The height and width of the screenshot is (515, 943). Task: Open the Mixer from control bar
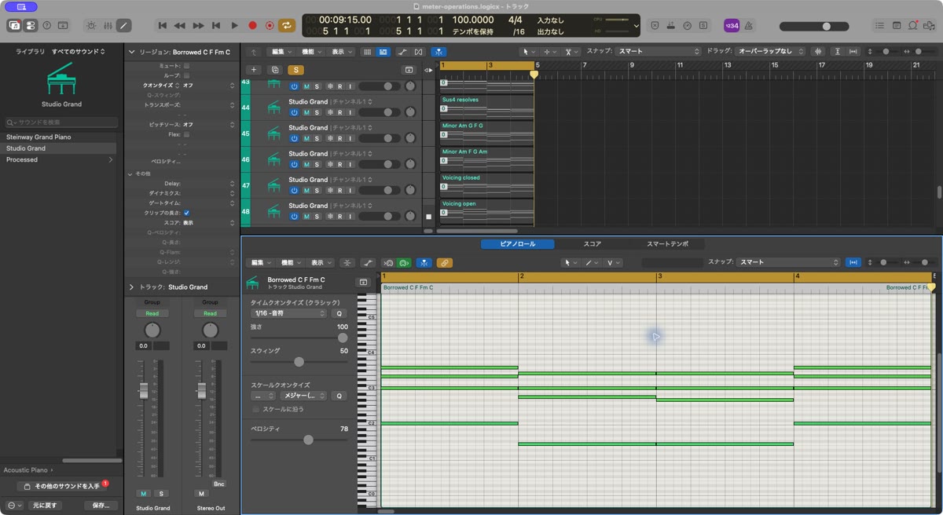coord(108,25)
